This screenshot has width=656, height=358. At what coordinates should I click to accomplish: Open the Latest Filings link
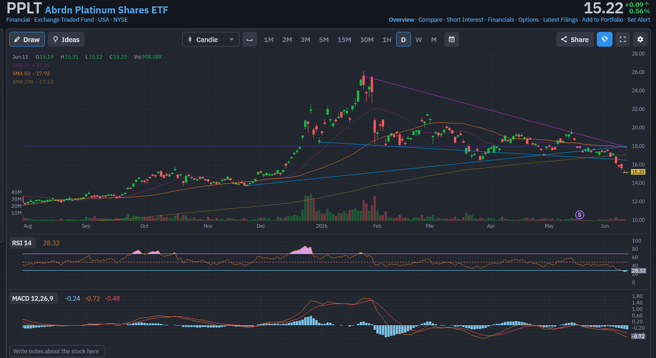[x=560, y=20]
